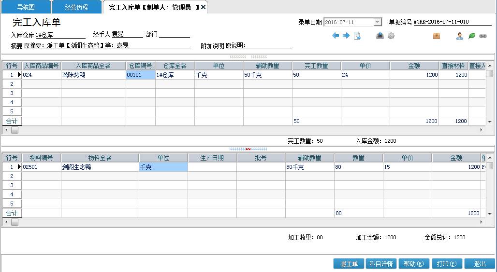Click the 附加说明 field

coord(259,45)
